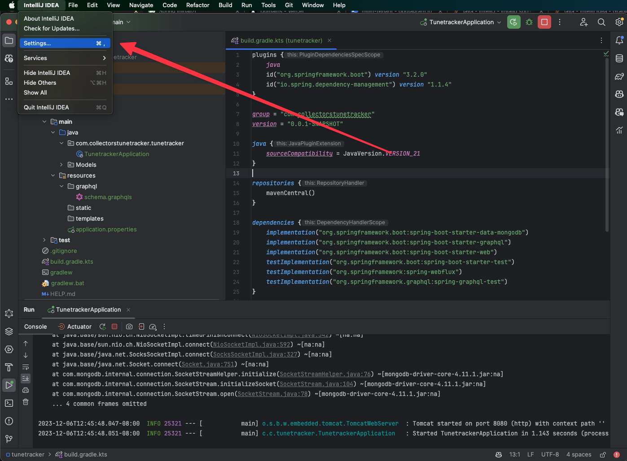This screenshot has width=627, height=461.
Task: Open the Git tool window icon
Action: [x=9, y=439]
